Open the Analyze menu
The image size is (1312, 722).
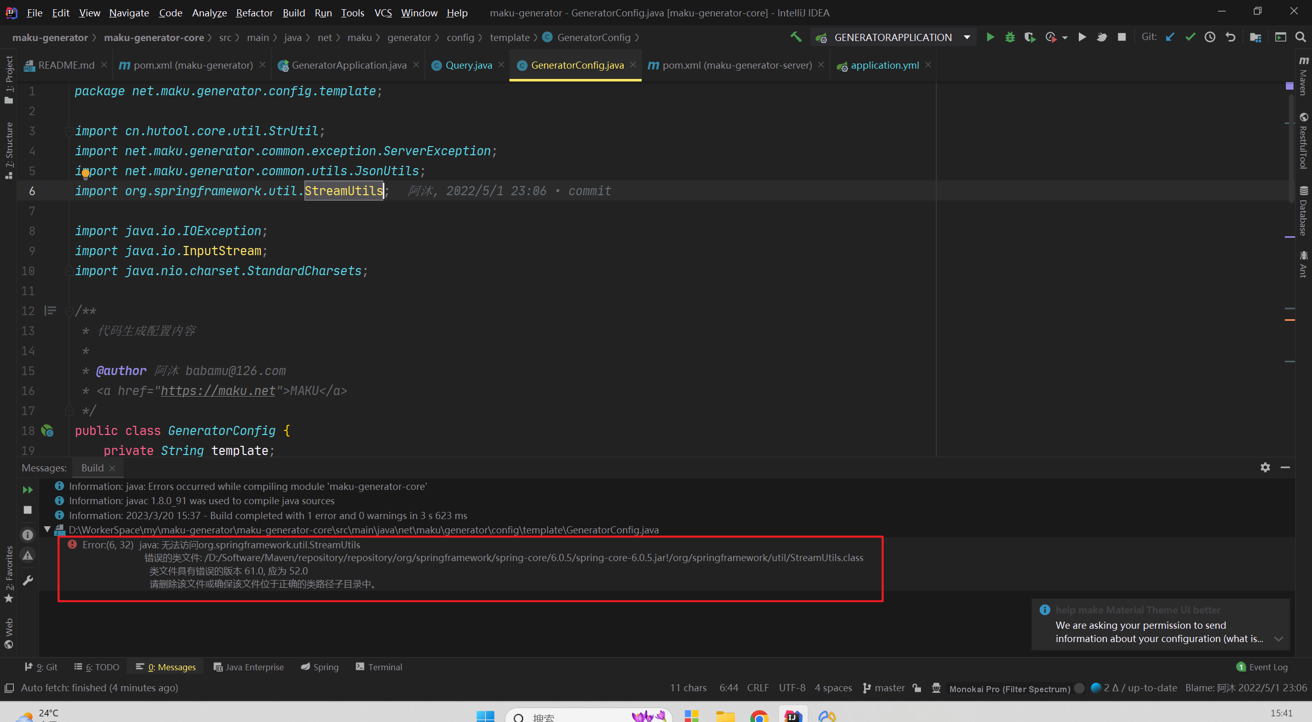(209, 12)
